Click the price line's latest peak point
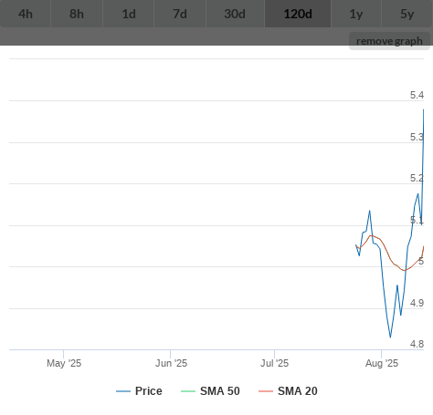This screenshot has height=415, width=433. (x=423, y=109)
